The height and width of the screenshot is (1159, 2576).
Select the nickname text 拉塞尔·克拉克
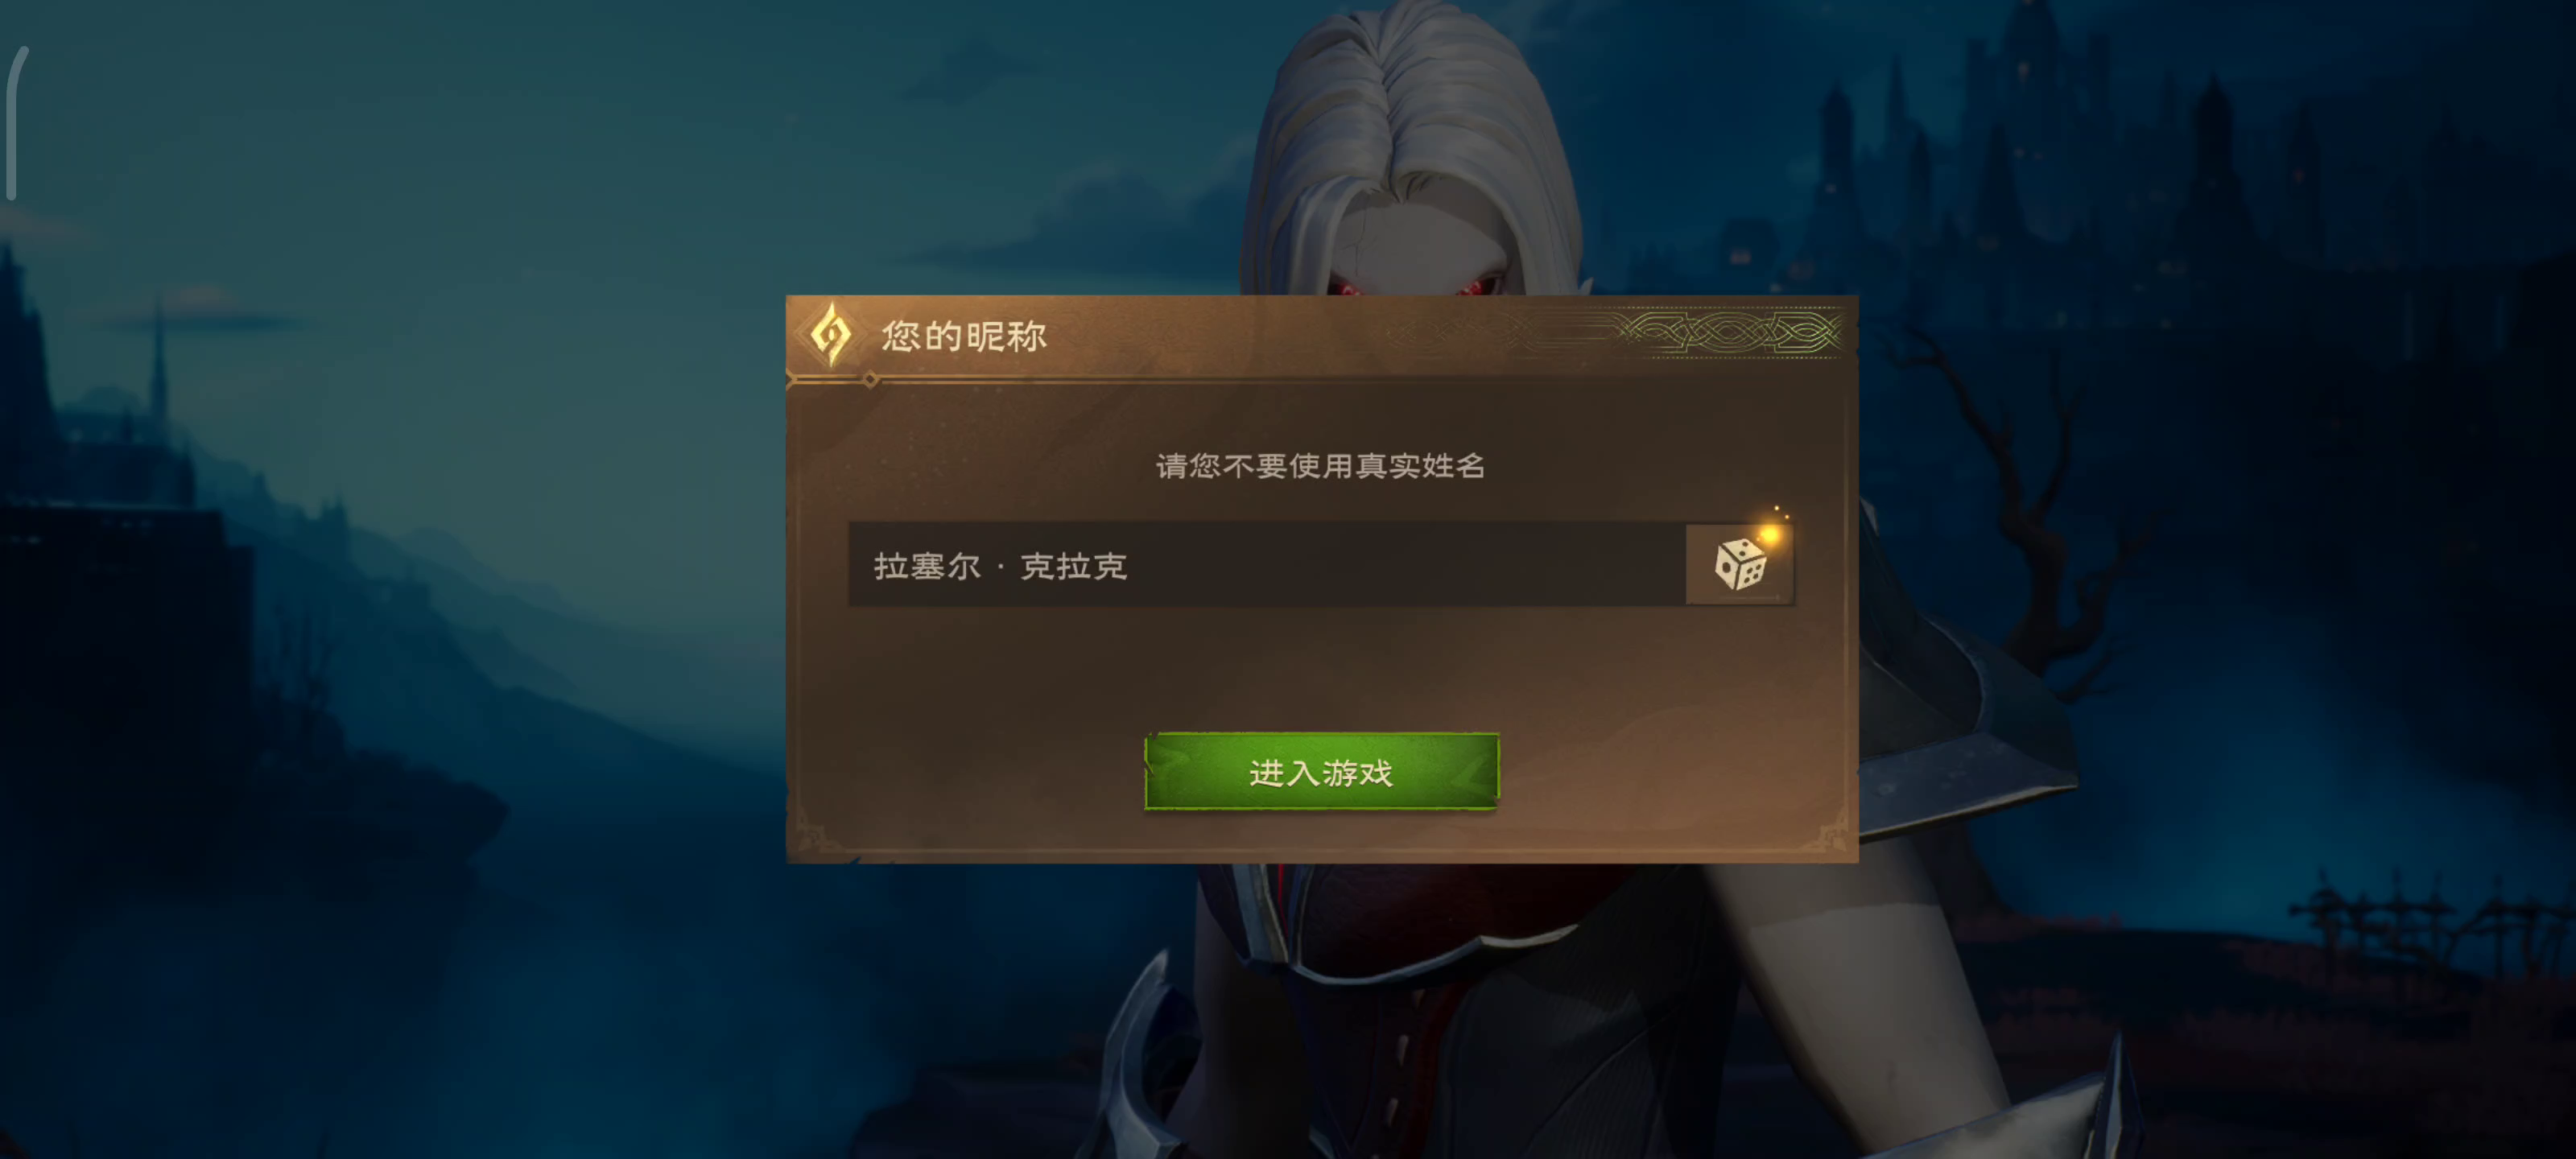coord(1000,566)
